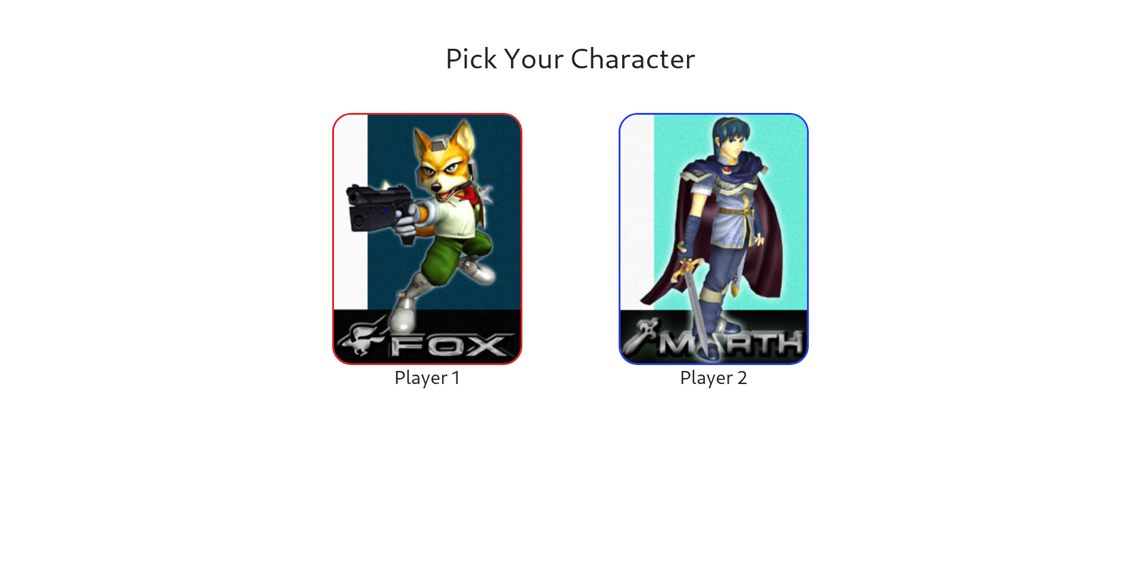1141x582 pixels.
Task: Select the Fox character card
Action: click(x=427, y=238)
